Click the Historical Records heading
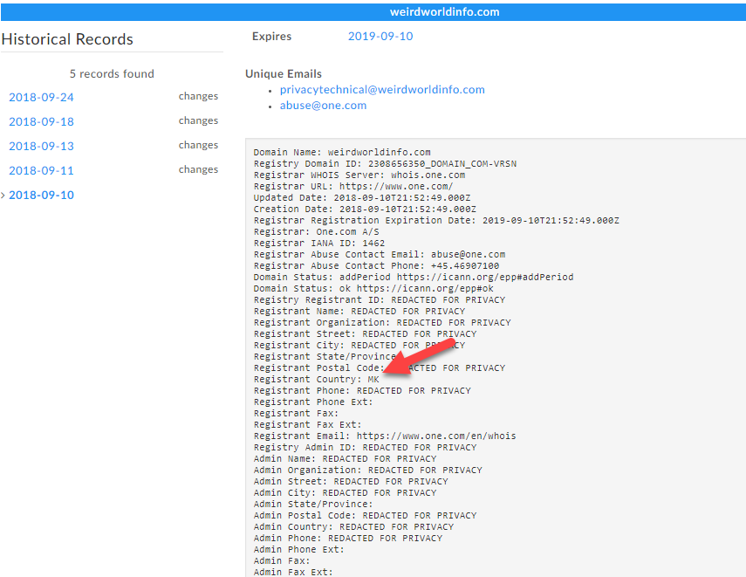Screen dimensions: 746x577 [67, 39]
